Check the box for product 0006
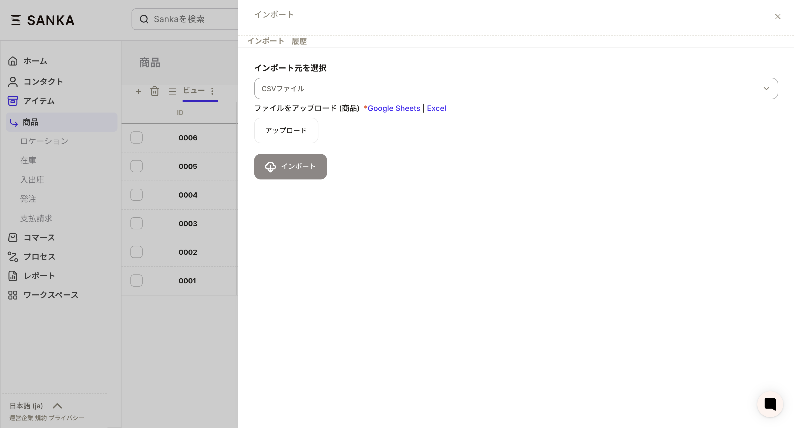Viewport: 794px width, 428px height. tap(136, 138)
